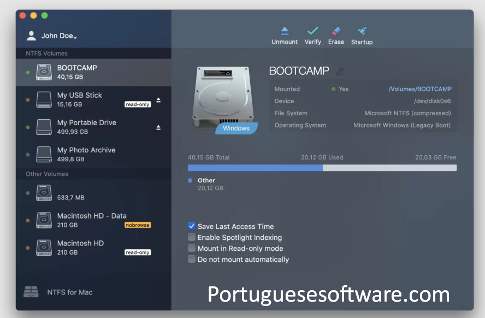Select My Photo Archive volume
485x318 pixels.
94,155
